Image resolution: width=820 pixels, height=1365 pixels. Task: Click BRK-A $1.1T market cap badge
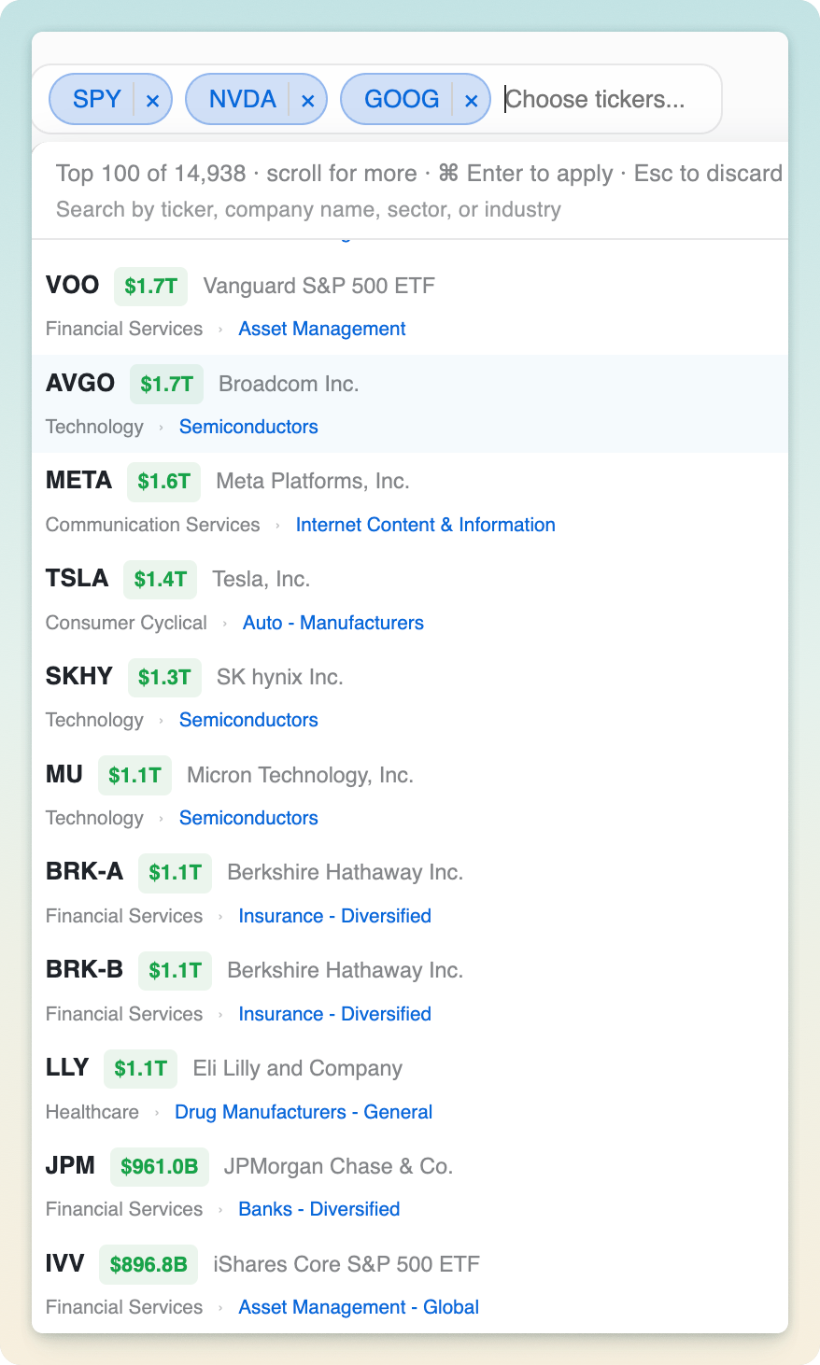[176, 873]
